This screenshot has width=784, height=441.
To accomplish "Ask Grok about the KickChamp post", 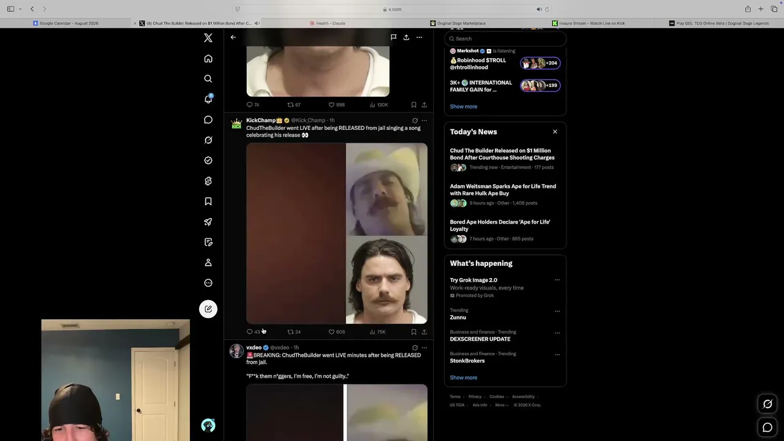I will coord(415,121).
